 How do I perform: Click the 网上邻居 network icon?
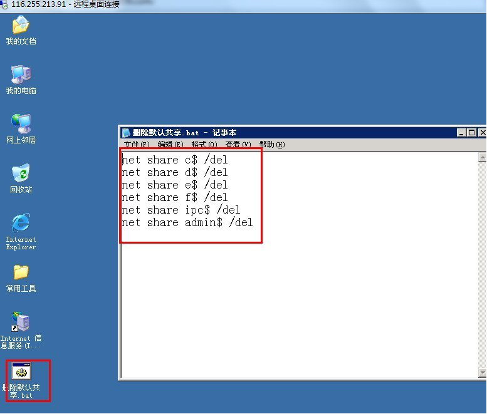[21, 125]
